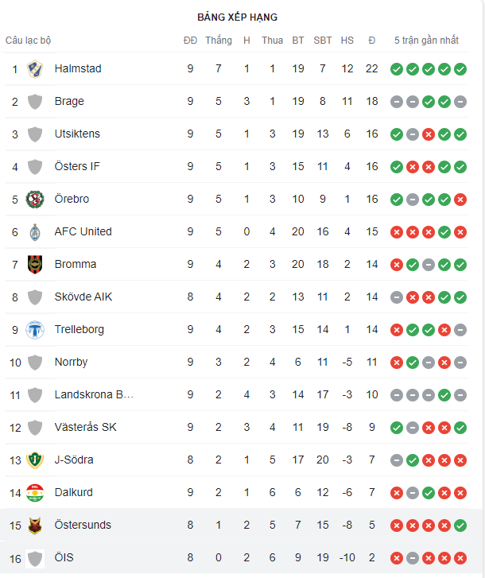This screenshot has width=485, height=578.
Task: Click the Bromma club crest icon
Action: pos(35,265)
